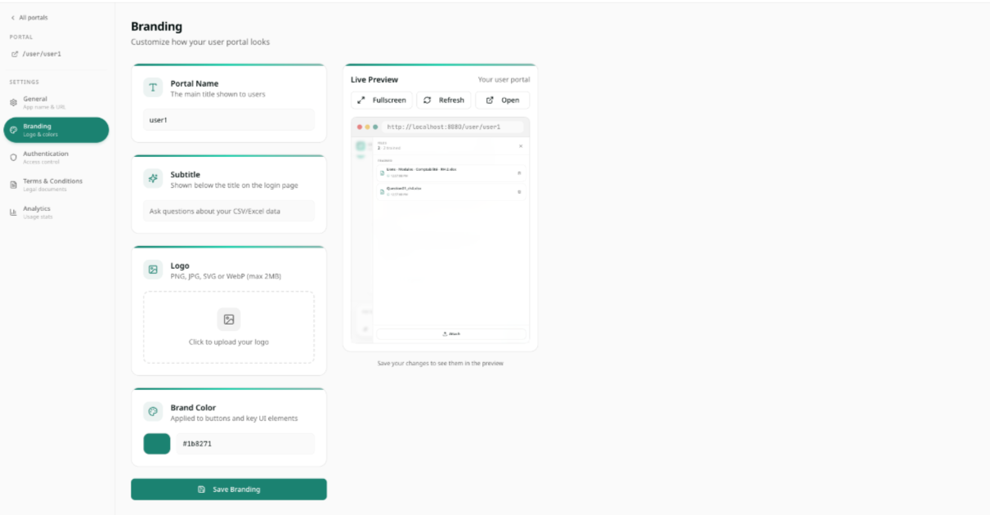
Task: Edit the Portal Name field containing user1
Action: [x=229, y=119]
